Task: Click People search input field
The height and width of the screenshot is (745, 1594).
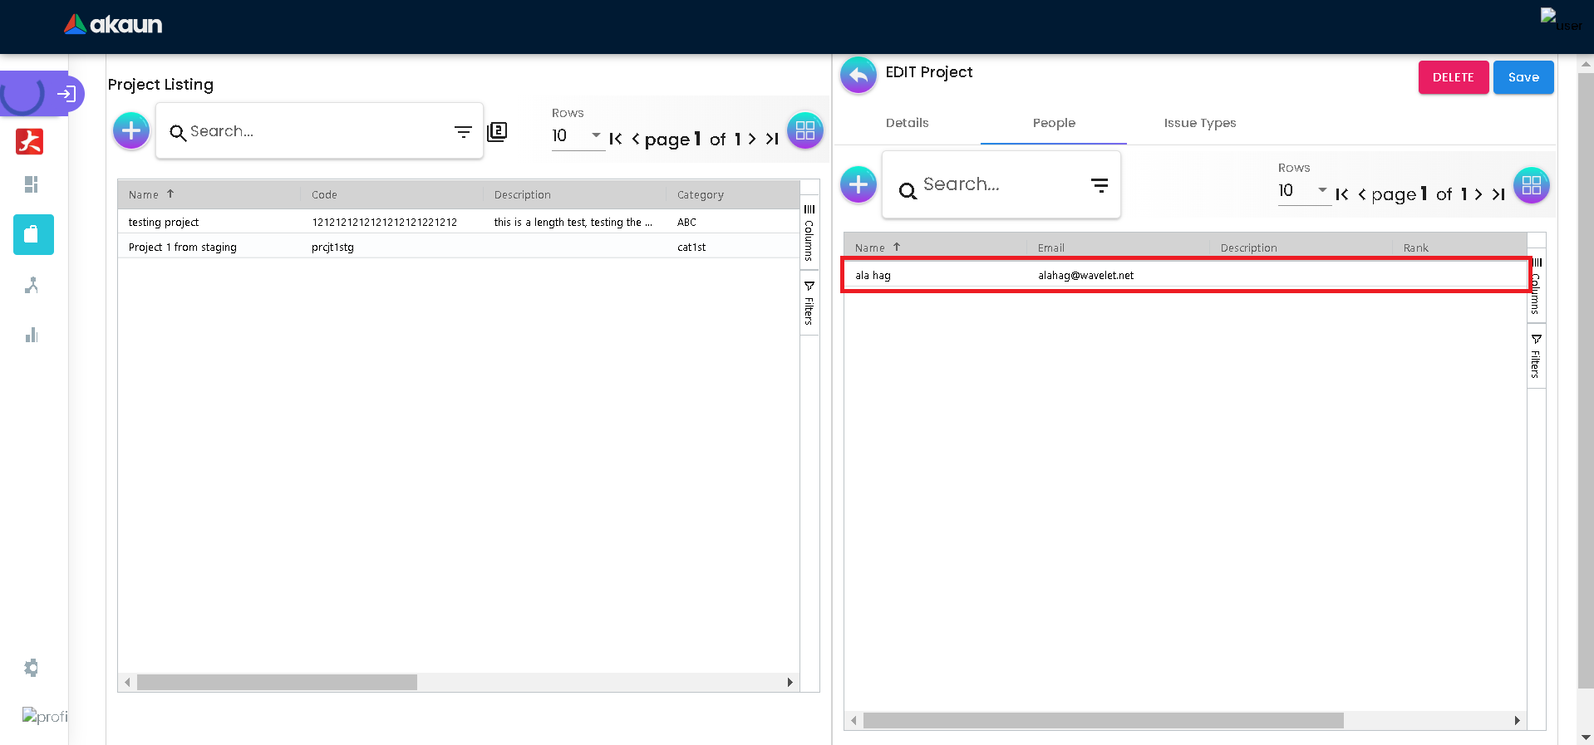Action: point(1003,184)
